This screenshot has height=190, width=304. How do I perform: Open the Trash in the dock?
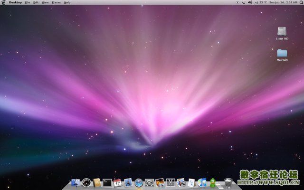tap(228, 183)
